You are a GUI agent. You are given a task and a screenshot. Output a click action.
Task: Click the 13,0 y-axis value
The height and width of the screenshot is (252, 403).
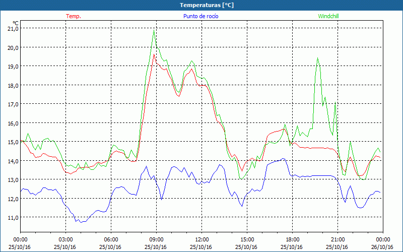(x=13, y=180)
